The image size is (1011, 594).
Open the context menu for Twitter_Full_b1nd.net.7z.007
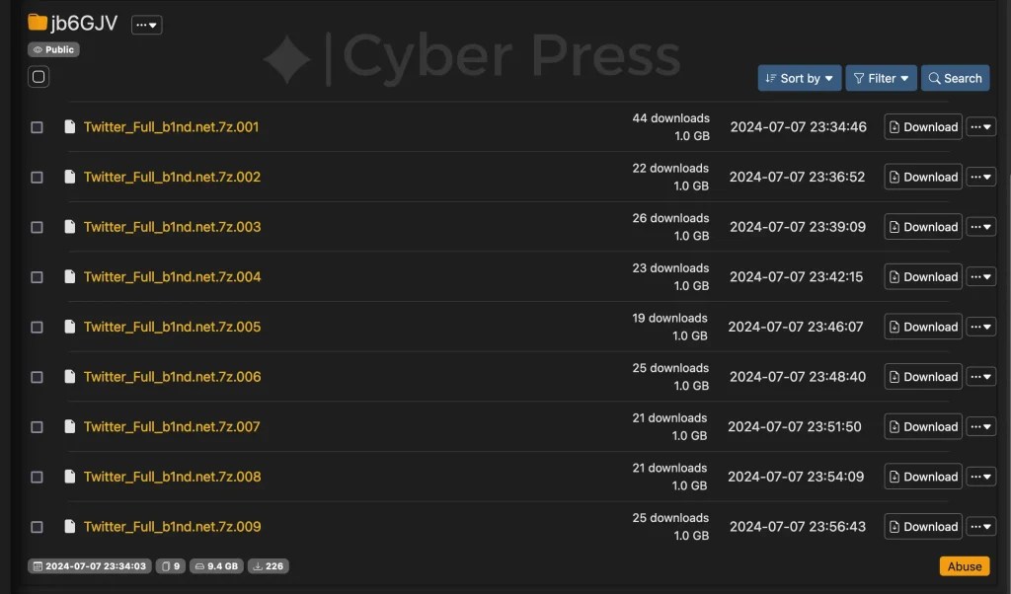tap(980, 426)
